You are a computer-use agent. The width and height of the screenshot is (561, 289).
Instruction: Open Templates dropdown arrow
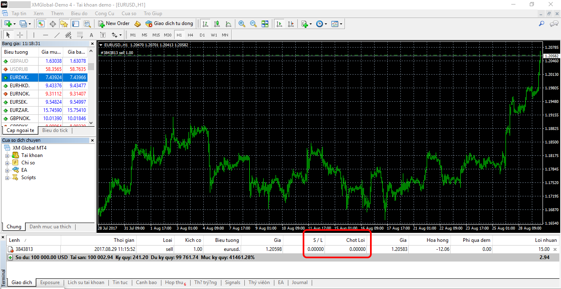coord(341,24)
